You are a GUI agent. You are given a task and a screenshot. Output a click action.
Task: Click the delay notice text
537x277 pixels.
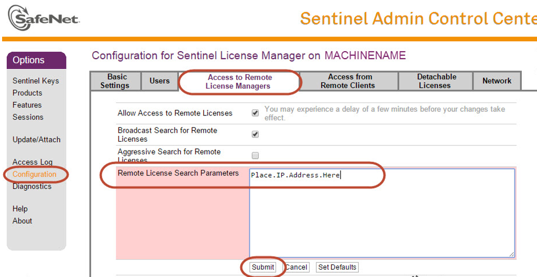coord(385,113)
